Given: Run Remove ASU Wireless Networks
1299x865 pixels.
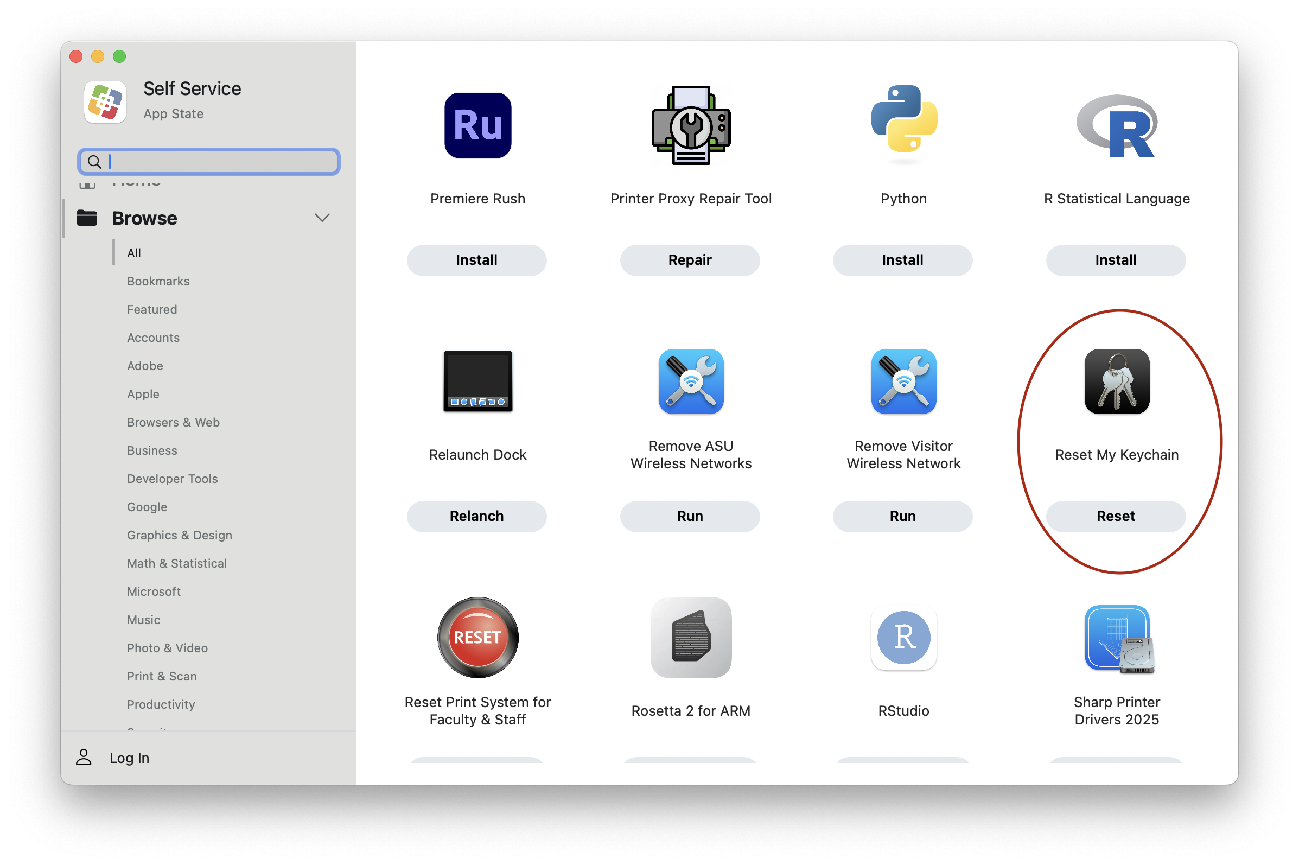Looking at the screenshot, I should [690, 516].
